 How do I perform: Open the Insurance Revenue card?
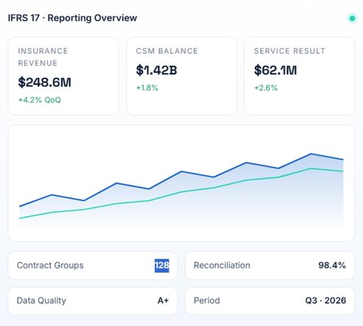point(63,76)
